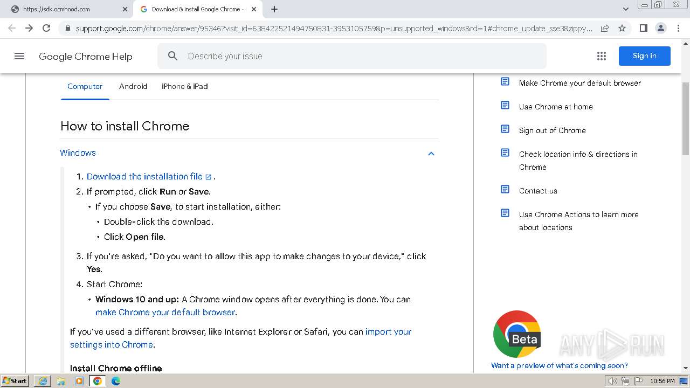Bookmark this page with star
This screenshot has height=388, width=690.
coord(622,28)
